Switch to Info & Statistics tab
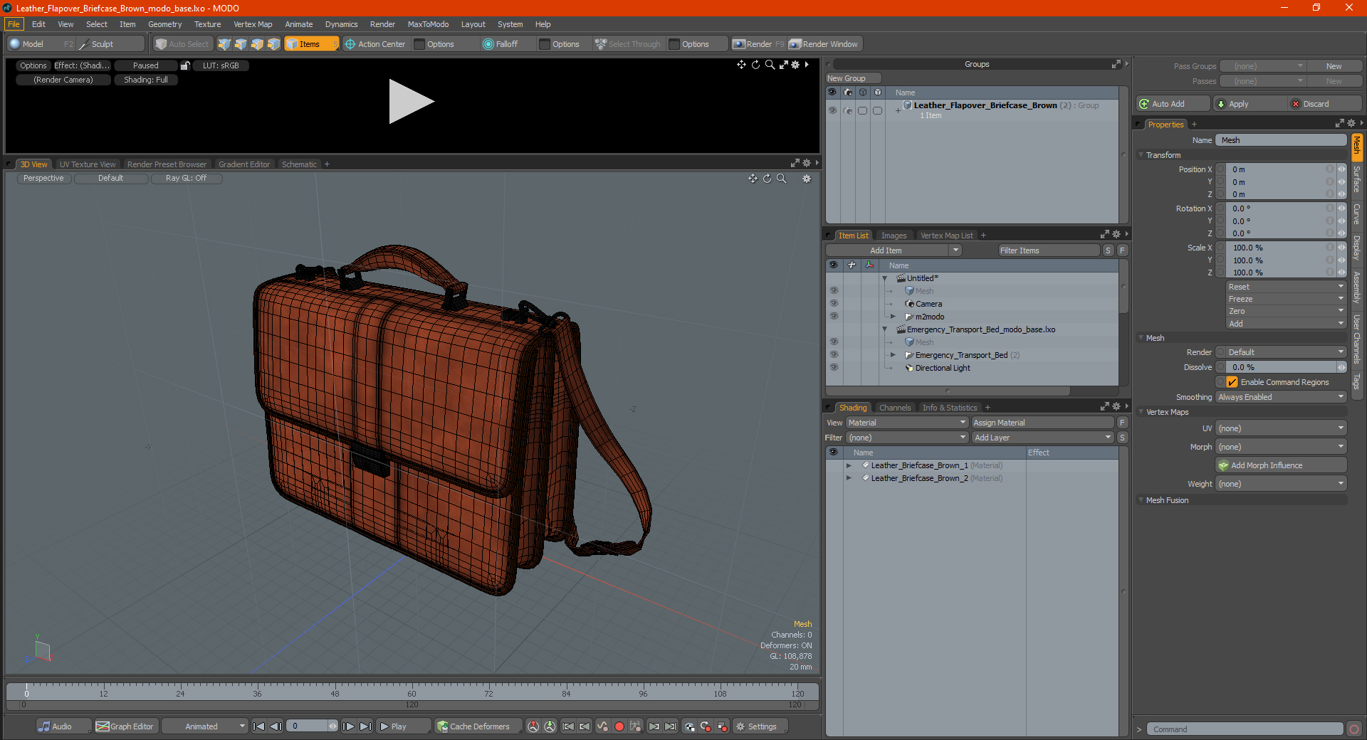The image size is (1367, 740). pyautogui.click(x=950, y=408)
